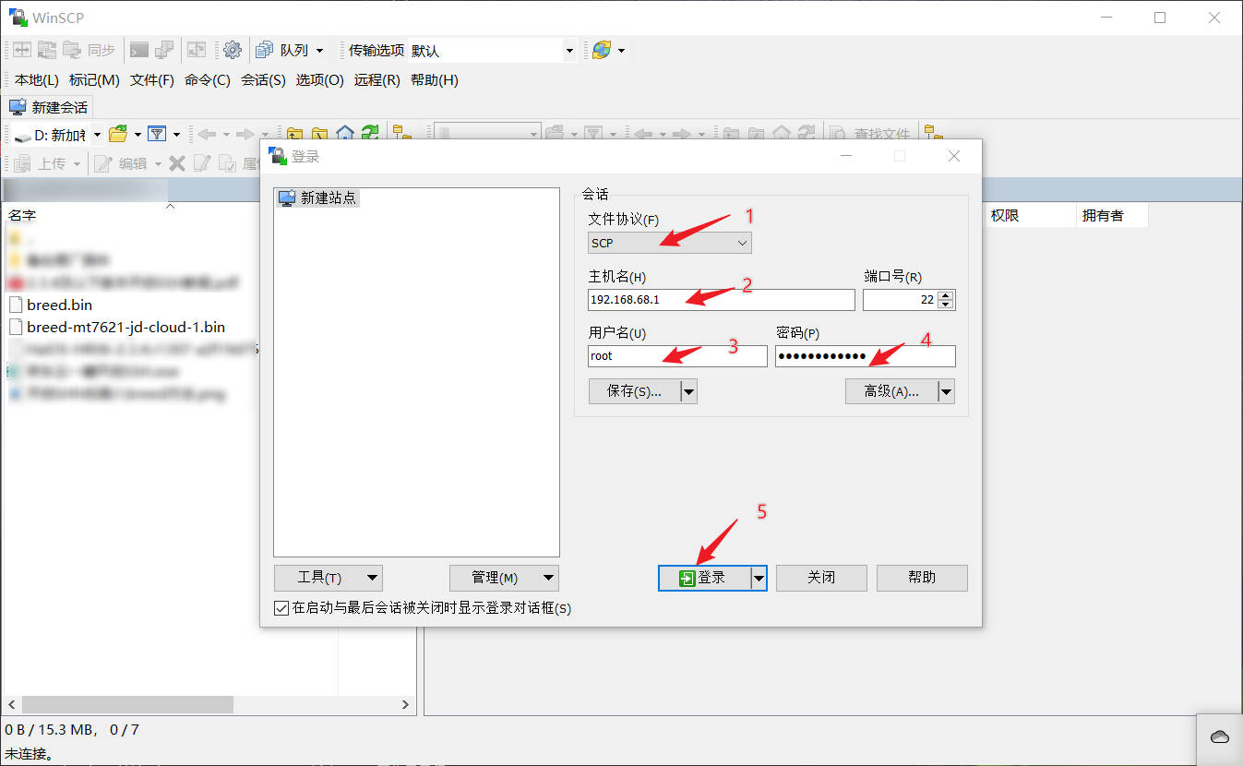Uncheck showing login dialog at startup
The width and height of the screenshot is (1243, 766).
[x=281, y=608]
